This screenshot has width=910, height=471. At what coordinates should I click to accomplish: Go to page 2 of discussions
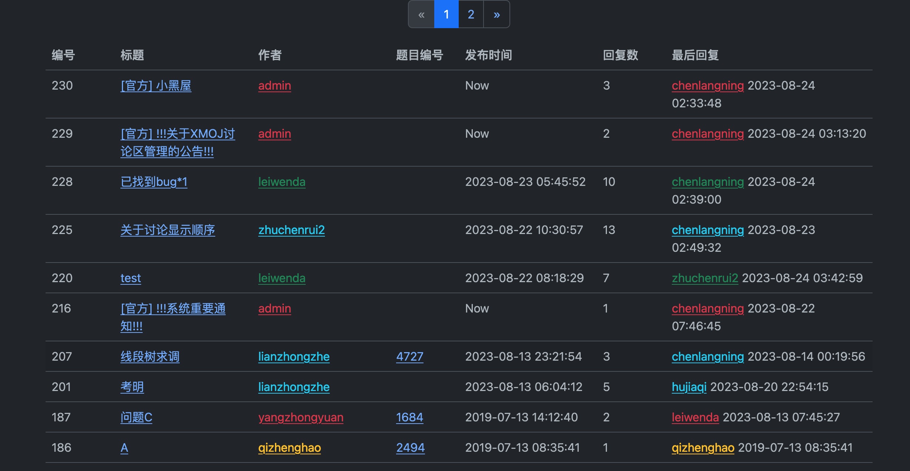(x=471, y=14)
